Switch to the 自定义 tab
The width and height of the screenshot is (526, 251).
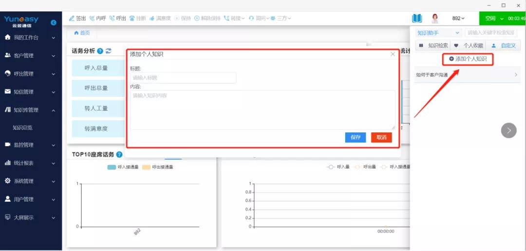(x=503, y=46)
